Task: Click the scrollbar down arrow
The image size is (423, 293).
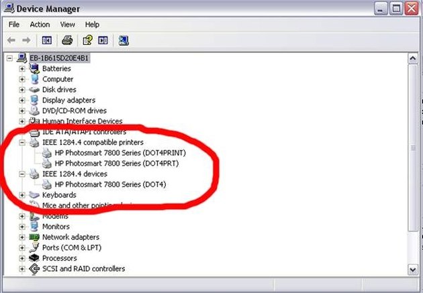Action: [413, 270]
